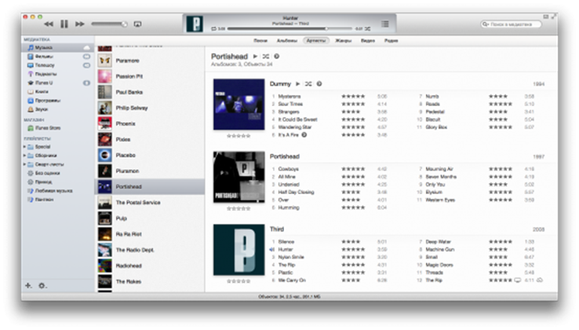The height and width of the screenshot is (330, 579).
Task: Select the track Glory Box
Action: (x=436, y=127)
